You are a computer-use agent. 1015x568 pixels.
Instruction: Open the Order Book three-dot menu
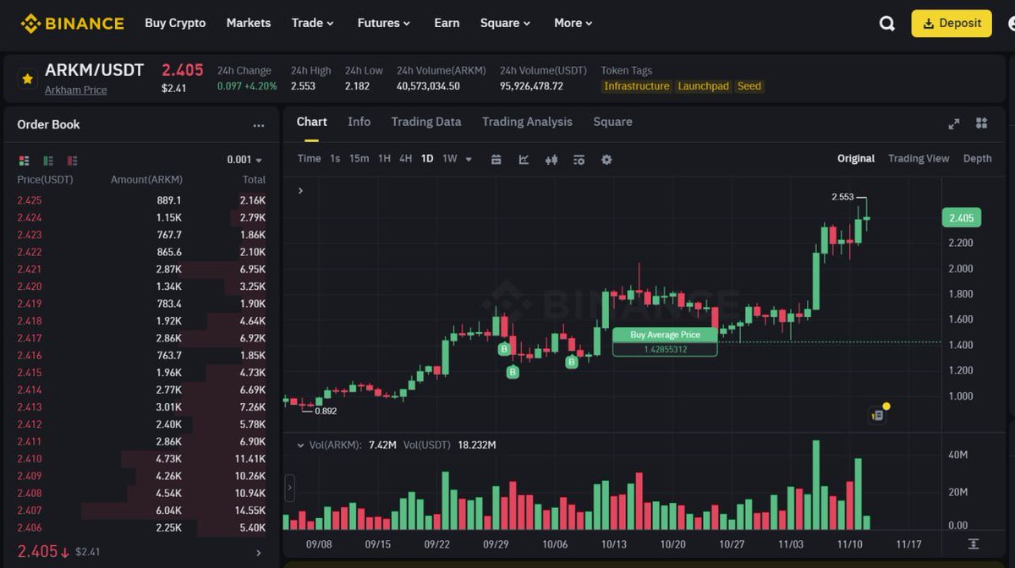[259, 125]
